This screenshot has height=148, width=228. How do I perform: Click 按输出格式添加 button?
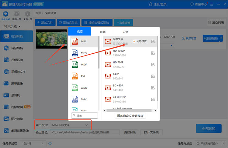point(97,22)
